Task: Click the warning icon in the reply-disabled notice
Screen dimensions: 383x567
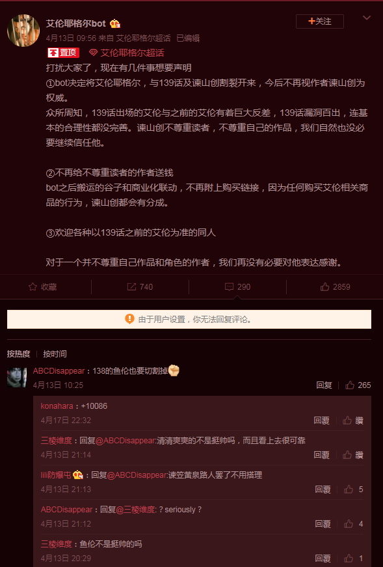Action: 129,319
